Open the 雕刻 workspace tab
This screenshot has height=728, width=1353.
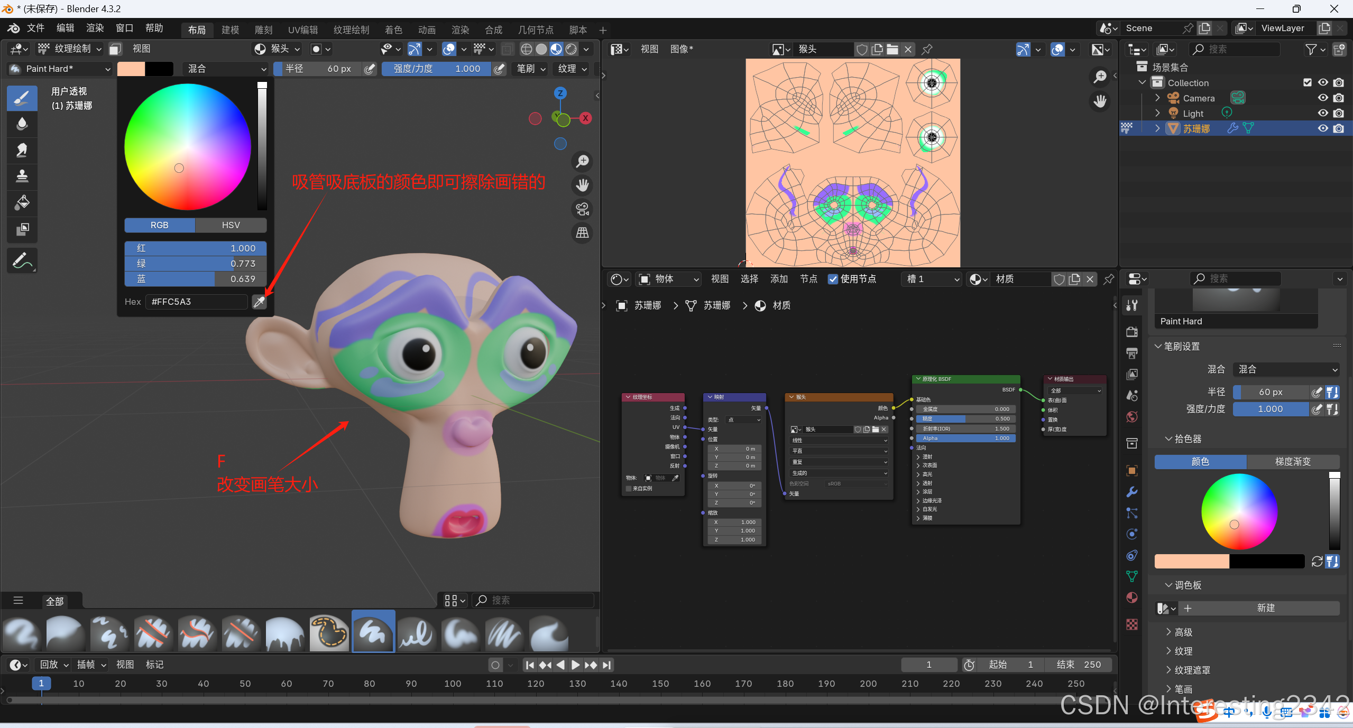(x=263, y=30)
